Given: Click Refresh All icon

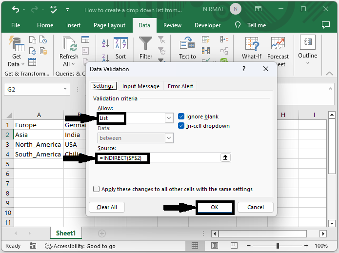Looking at the screenshot, I should (x=70, y=44).
